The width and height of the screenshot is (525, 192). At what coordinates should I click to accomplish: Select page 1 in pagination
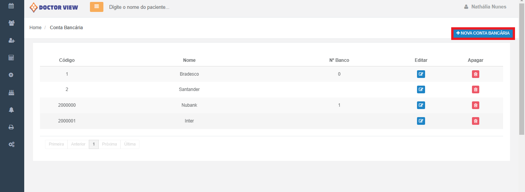93,144
